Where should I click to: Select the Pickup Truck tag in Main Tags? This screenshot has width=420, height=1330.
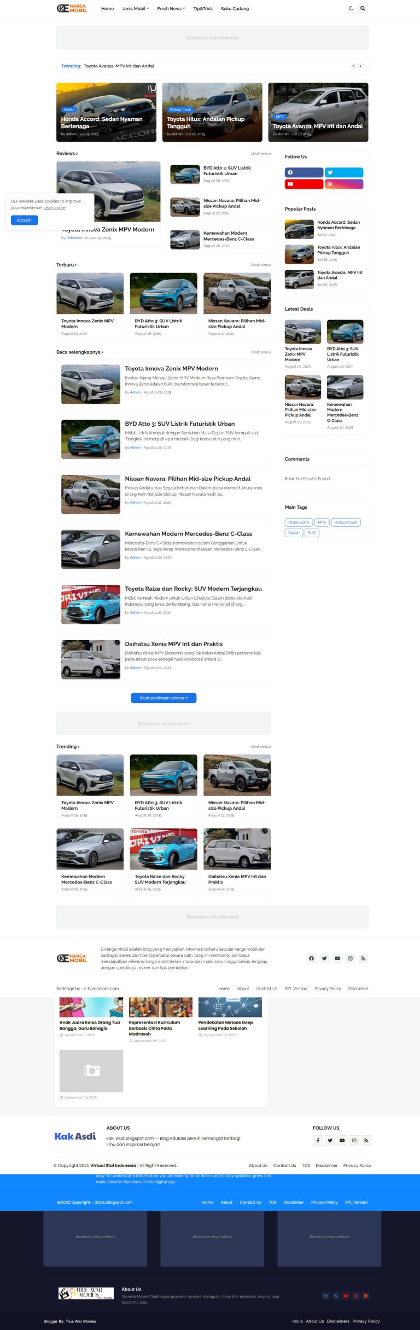pos(346,522)
